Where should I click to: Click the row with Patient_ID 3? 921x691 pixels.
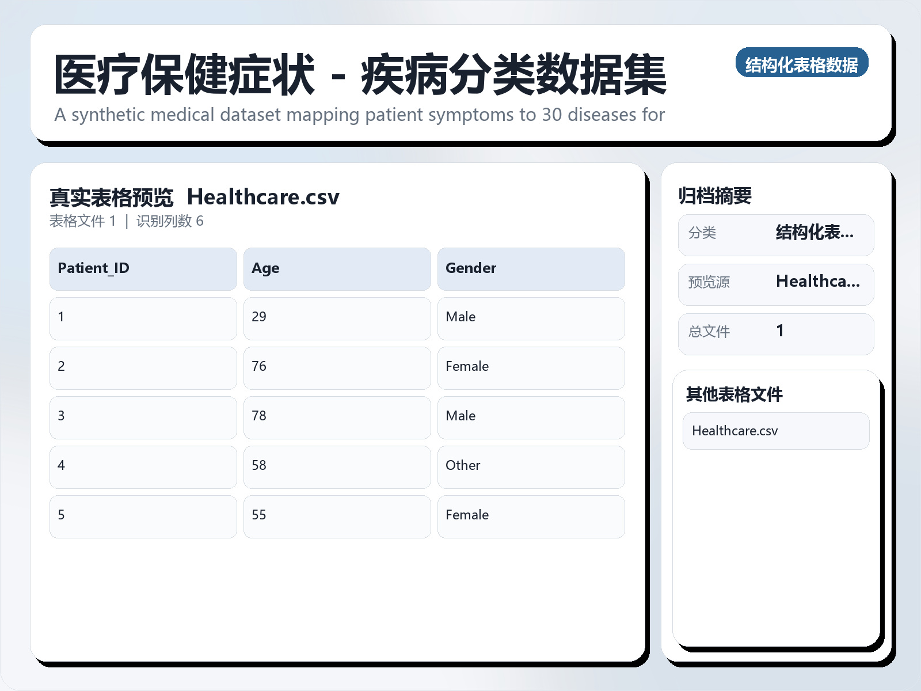coord(143,417)
